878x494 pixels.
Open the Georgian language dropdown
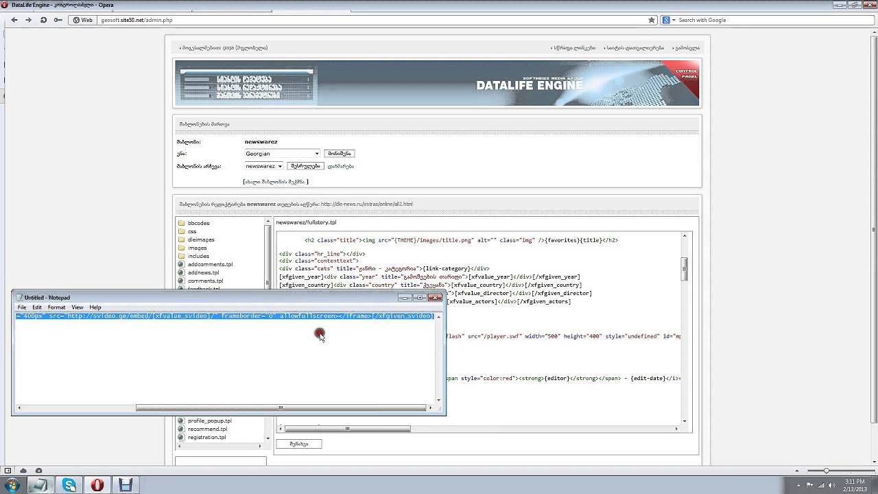(282, 154)
